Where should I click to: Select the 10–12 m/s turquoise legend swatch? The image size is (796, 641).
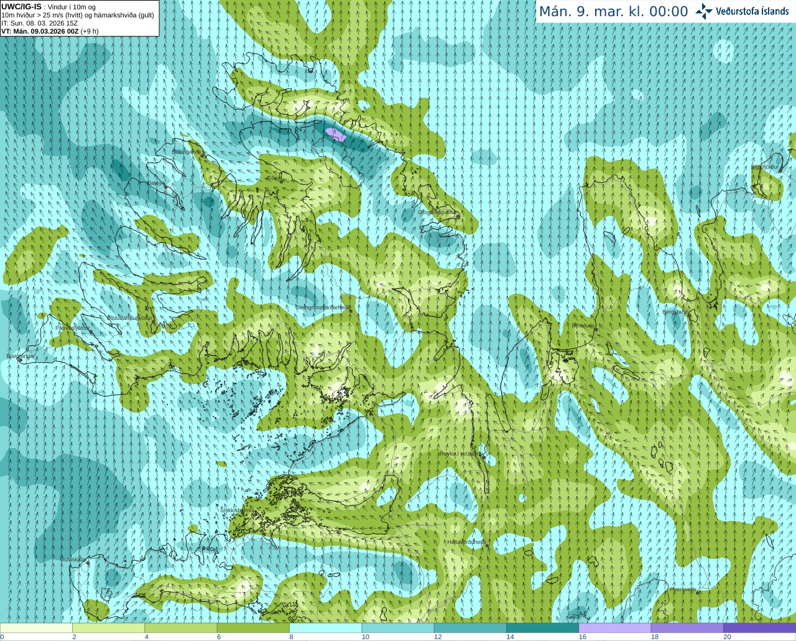398,628
